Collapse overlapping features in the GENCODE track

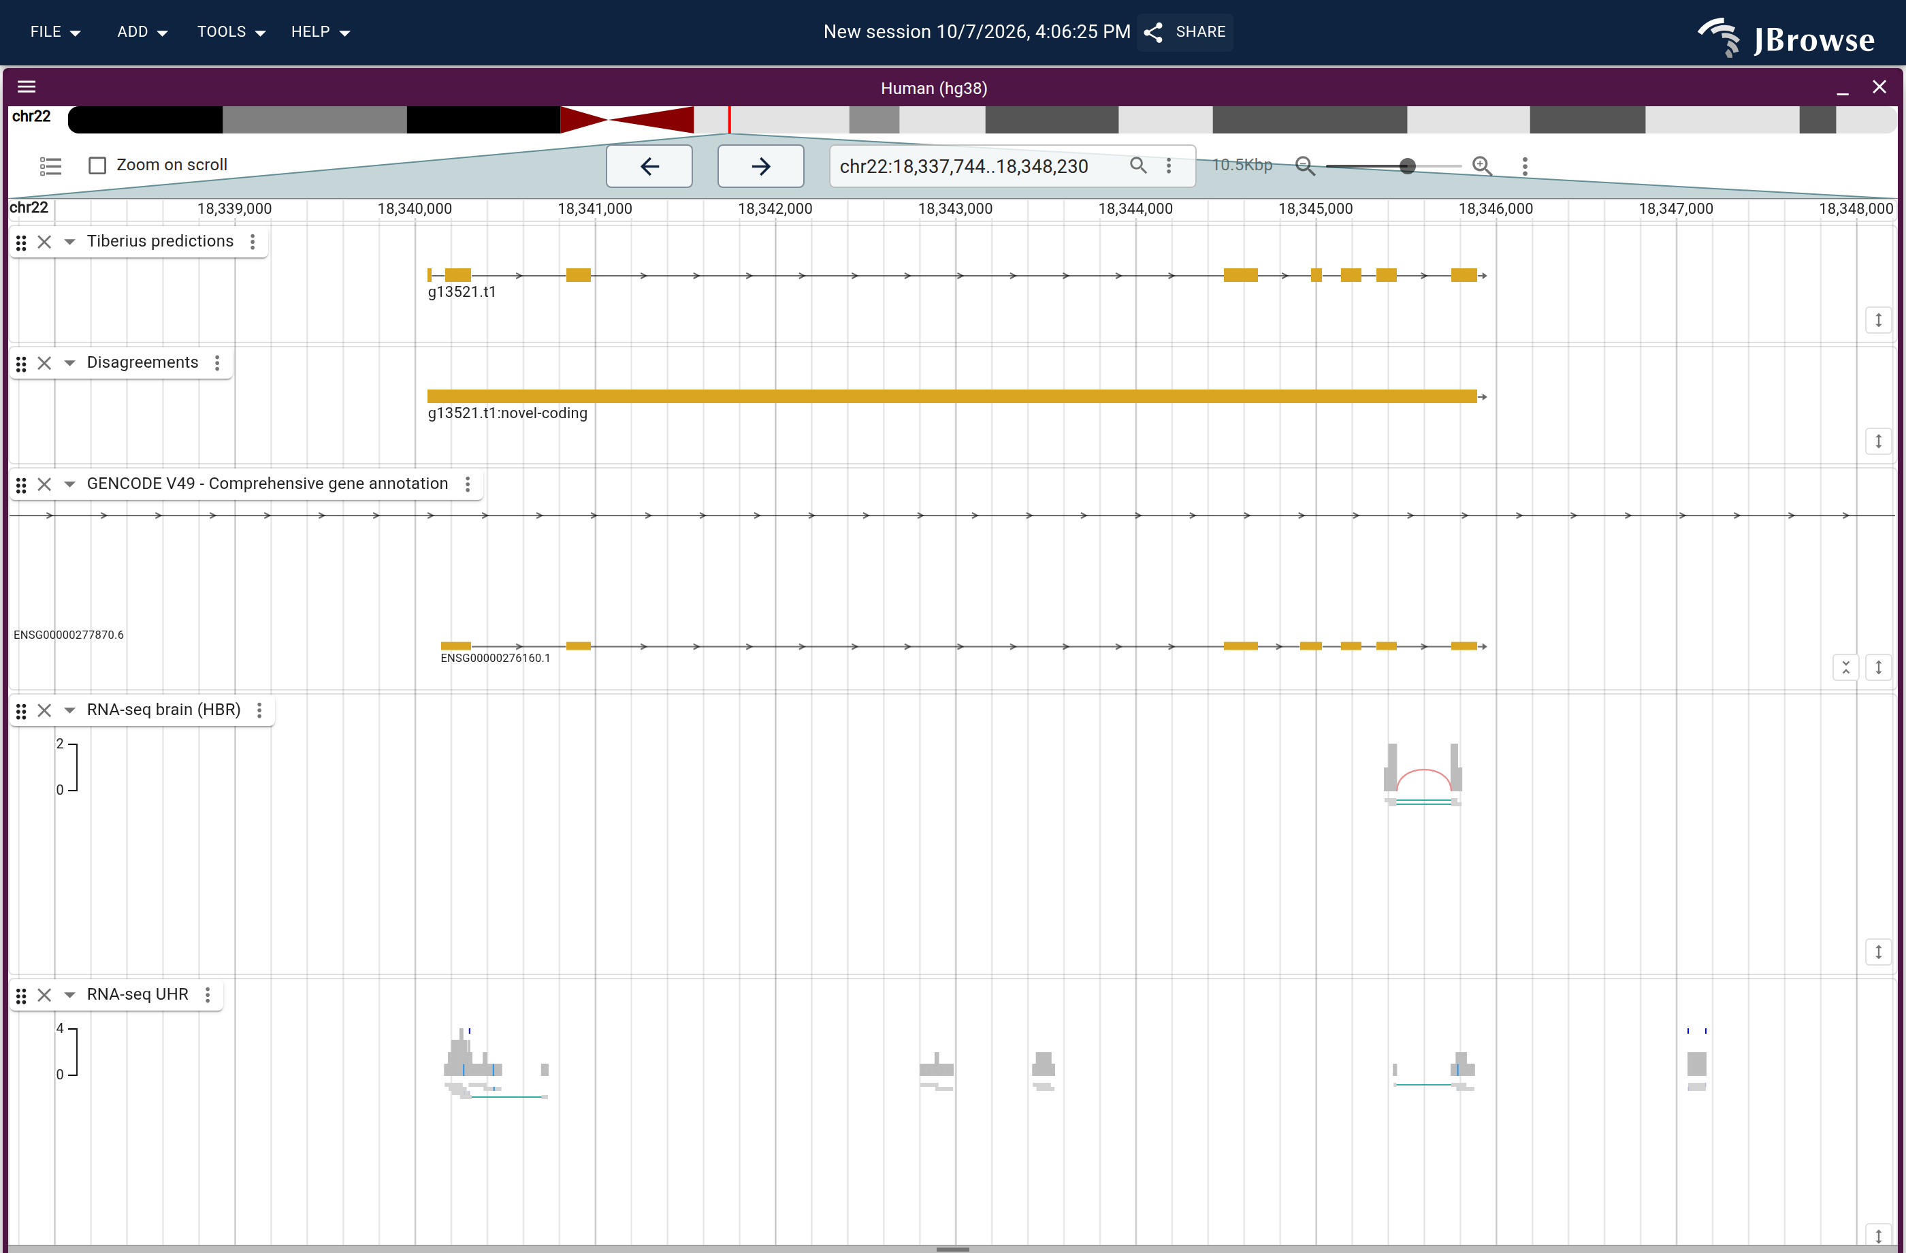(x=1845, y=667)
